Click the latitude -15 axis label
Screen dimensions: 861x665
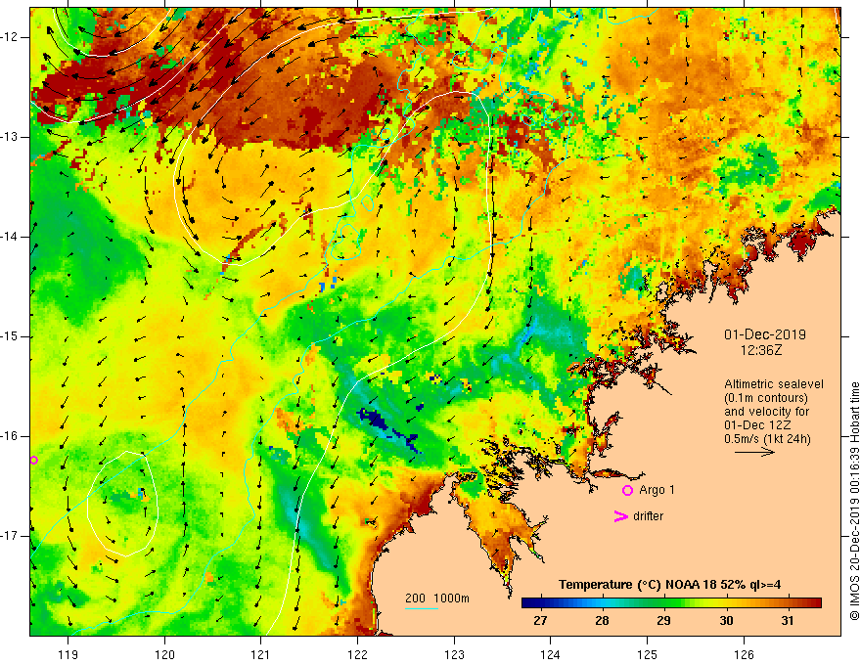tap(10, 336)
